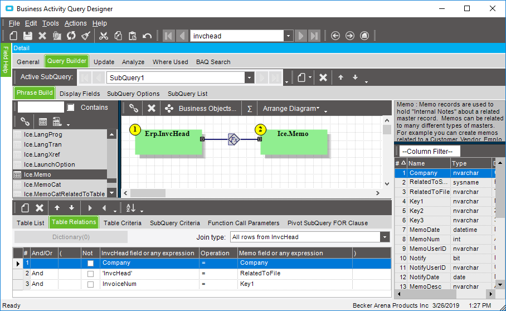Open the Actions menu
Screen dimensions: 506x311
coord(76,23)
